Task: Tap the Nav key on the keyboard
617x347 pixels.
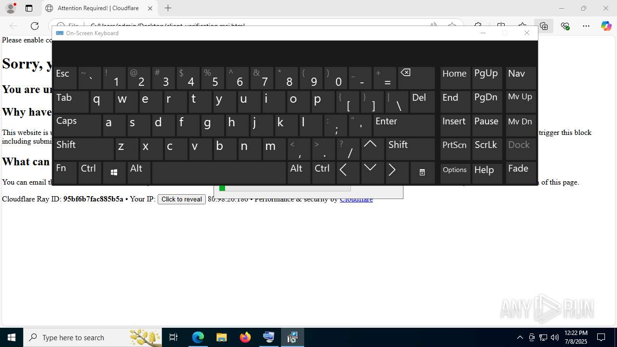Action: (521, 78)
